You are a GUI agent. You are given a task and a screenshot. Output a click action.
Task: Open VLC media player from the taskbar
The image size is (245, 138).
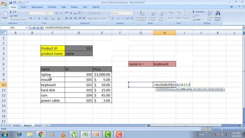coord(63,135)
